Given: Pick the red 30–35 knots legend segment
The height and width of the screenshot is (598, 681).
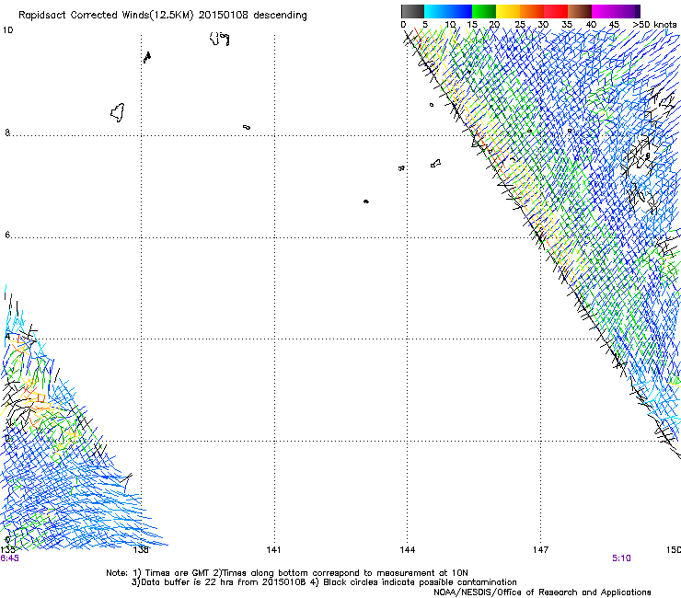Looking at the screenshot, I should point(556,11).
